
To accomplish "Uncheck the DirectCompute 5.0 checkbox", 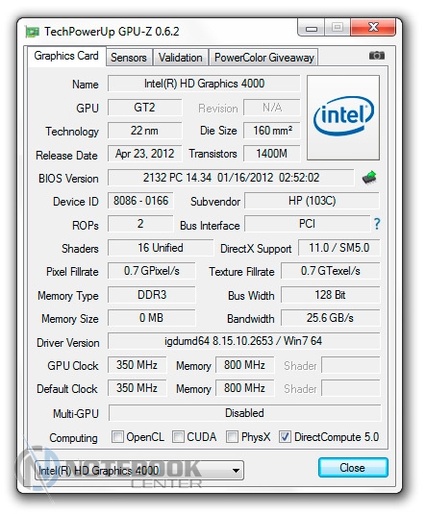I will [x=285, y=437].
